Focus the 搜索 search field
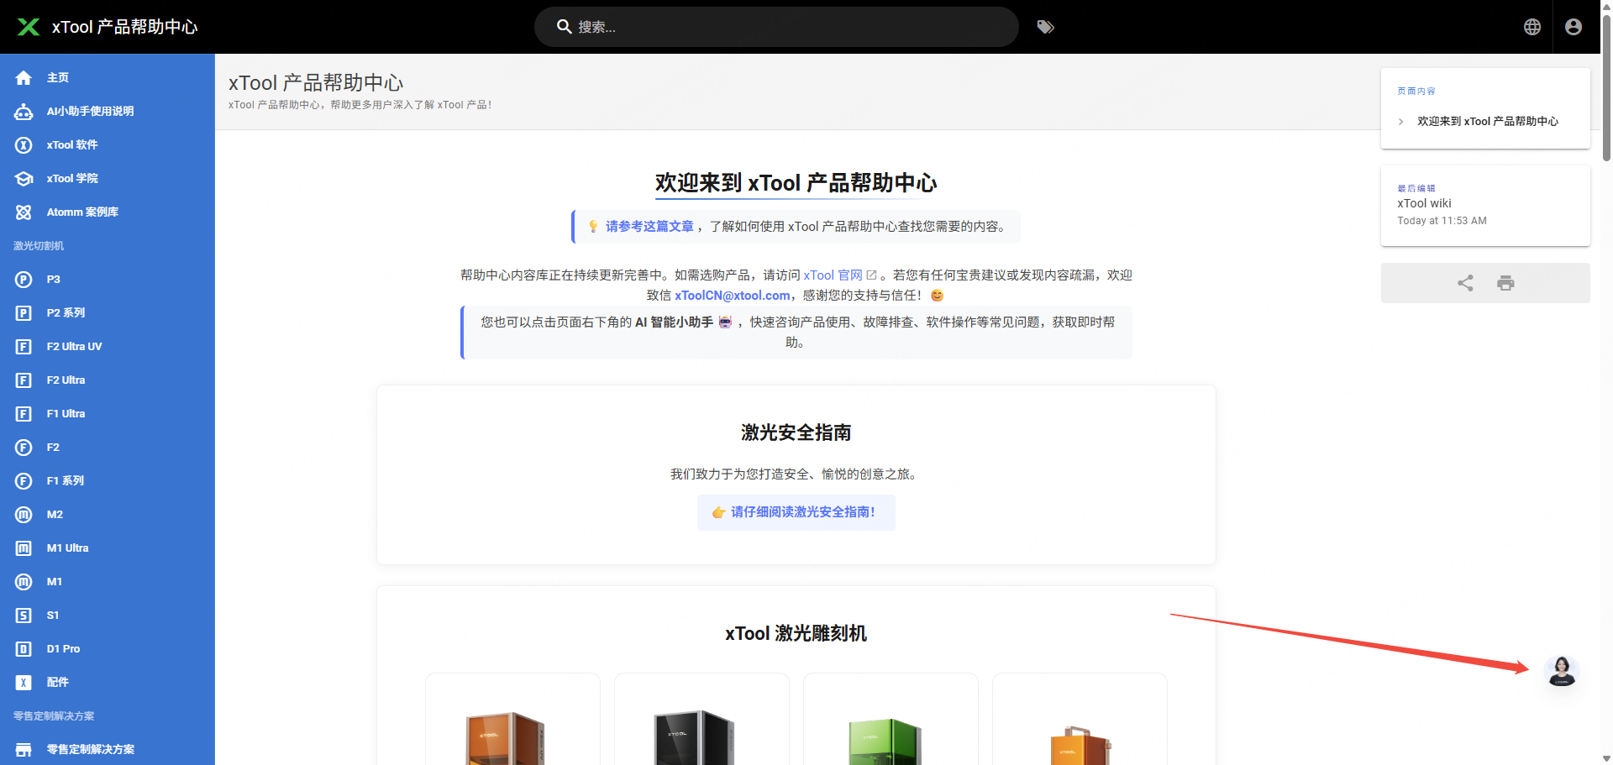Screen dimensions: 1613x765 coord(776,27)
